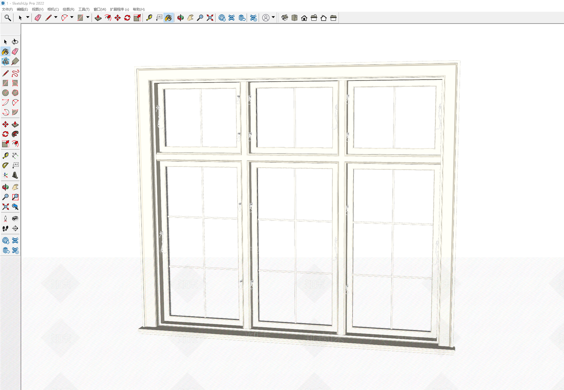The width and height of the screenshot is (564, 390).
Task: Expand the dropdown beside the Arc tool
Action: pyautogui.click(x=72, y=17)
